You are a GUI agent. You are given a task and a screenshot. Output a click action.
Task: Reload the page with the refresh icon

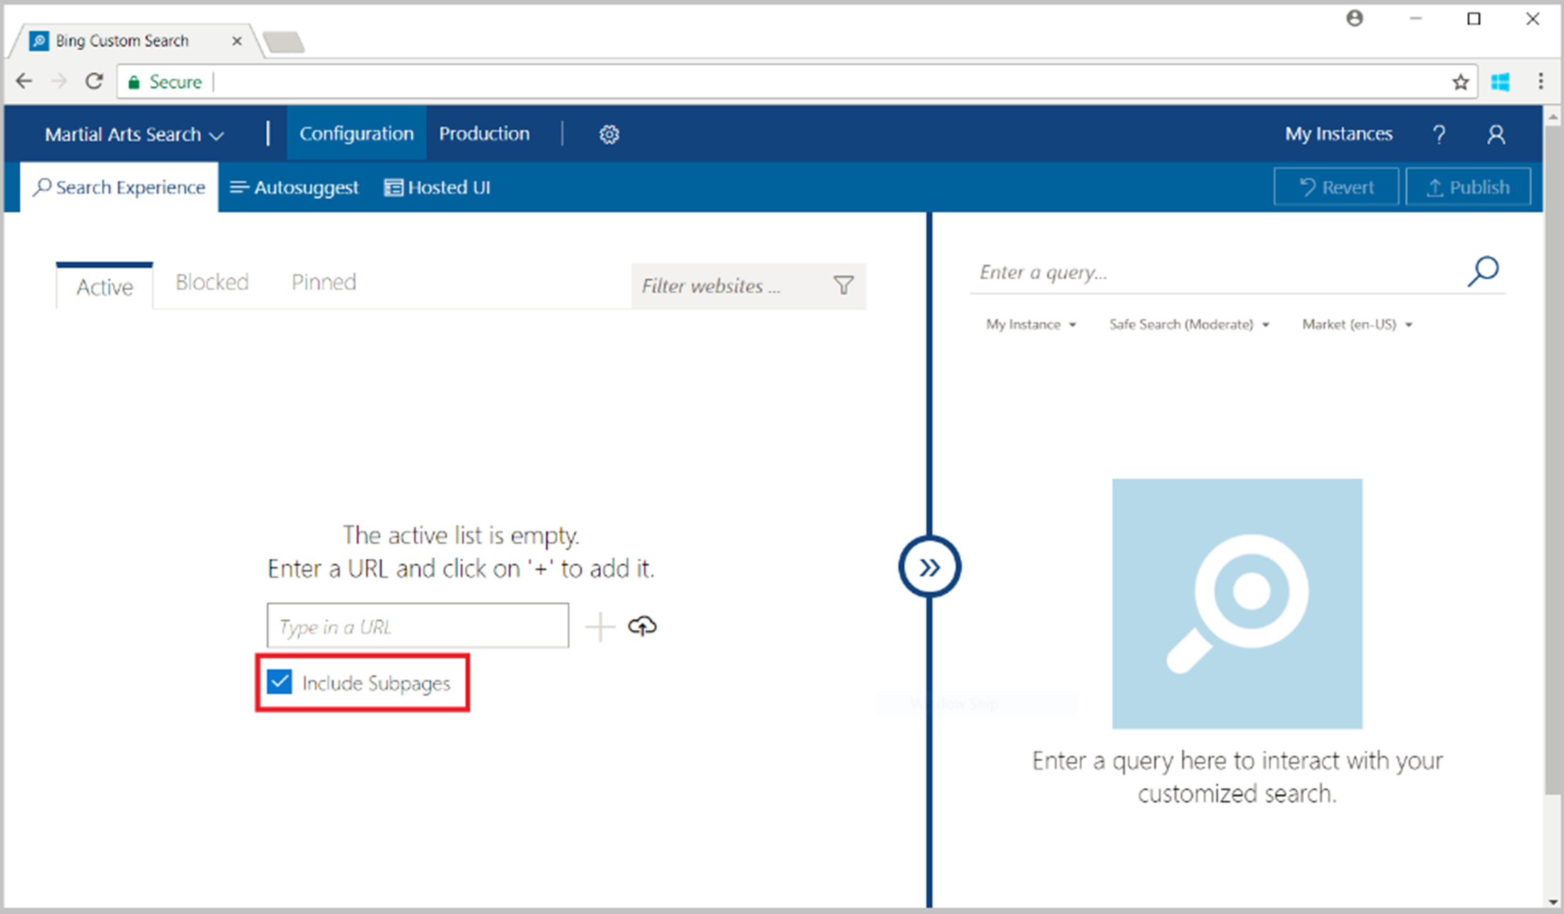point(94,81)
